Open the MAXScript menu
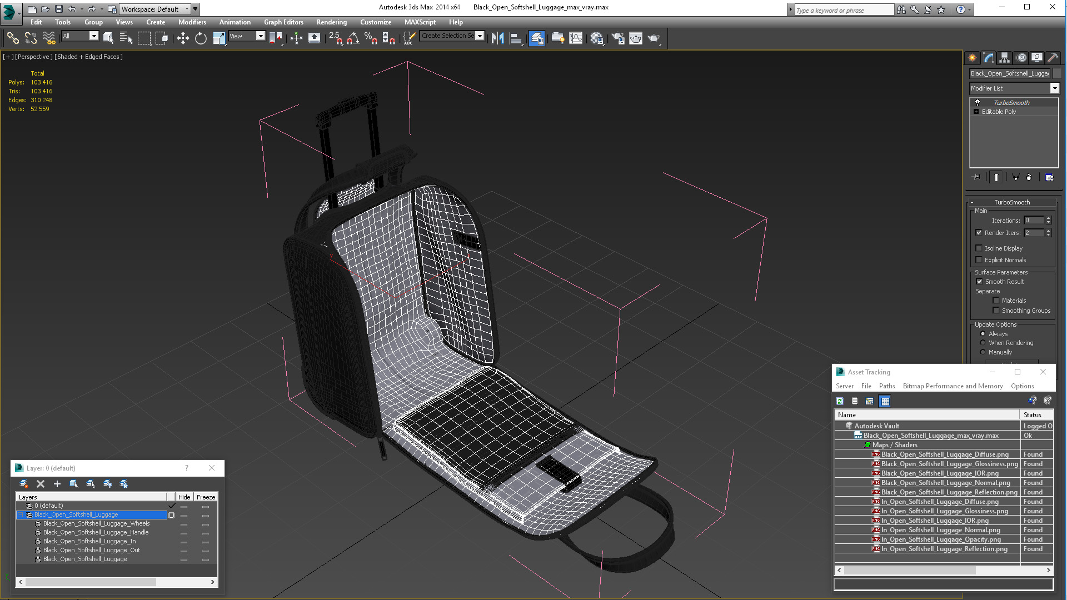Image resolution: width=1067 pixels, height=600 pixels. point(420,22)
